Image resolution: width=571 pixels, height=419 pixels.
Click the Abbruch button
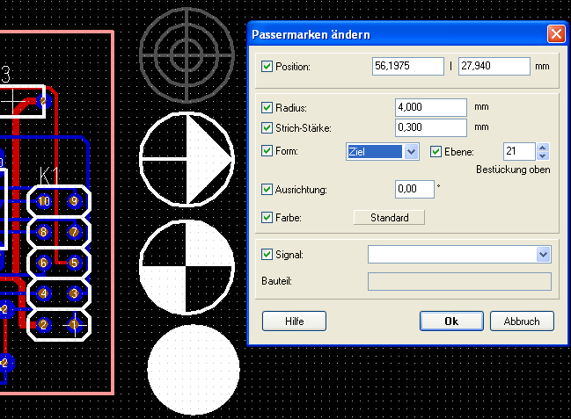pyautogui.click(x=521, y=321)
